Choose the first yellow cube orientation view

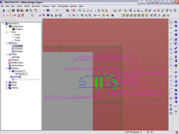124,15
